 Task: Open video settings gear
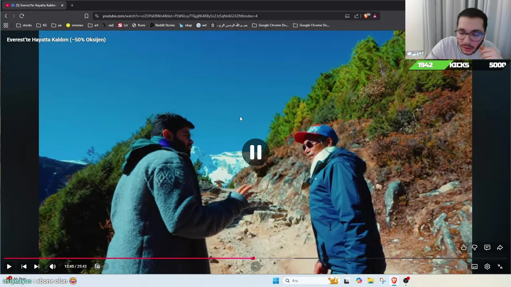[x=487, y=267]
